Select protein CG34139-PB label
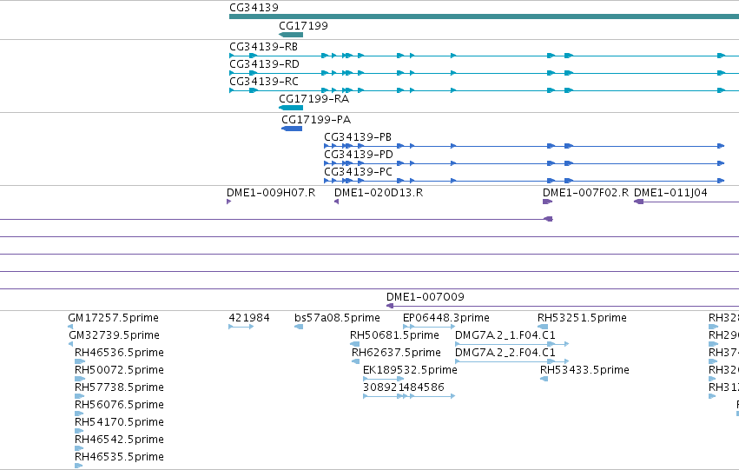Viewport: 739px width, 470px height. 358,137
